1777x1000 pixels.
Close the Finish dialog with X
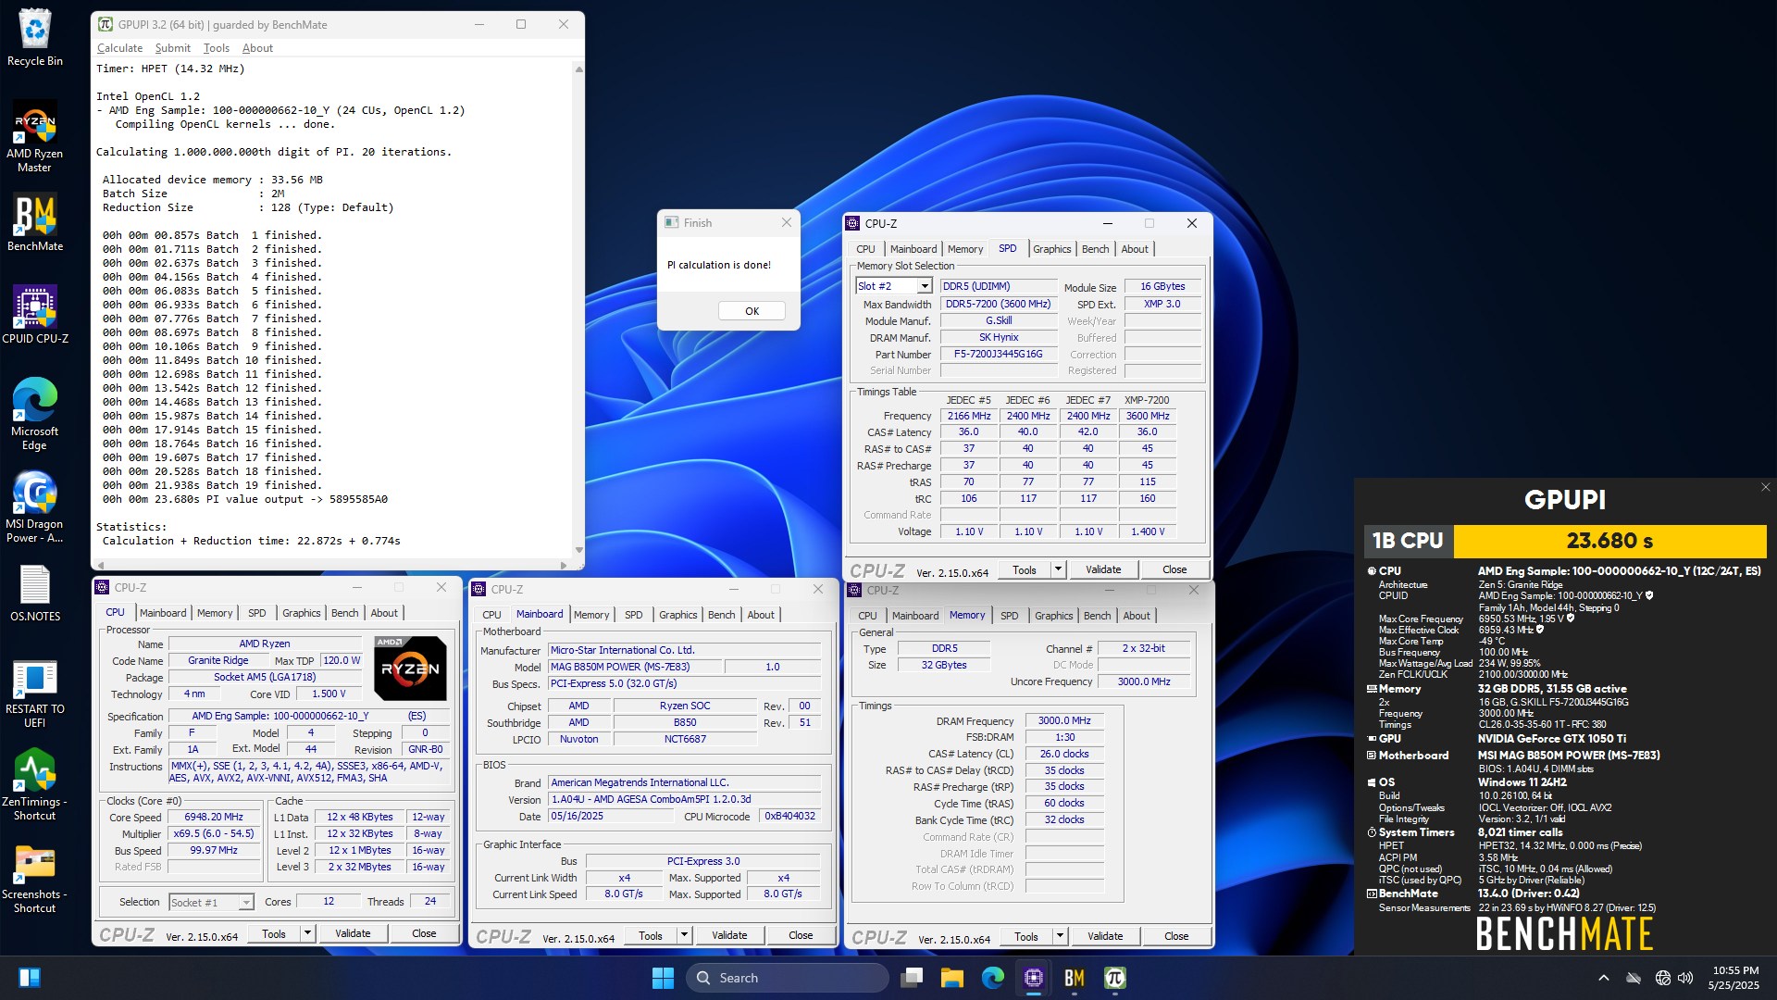tap(786, 223)
